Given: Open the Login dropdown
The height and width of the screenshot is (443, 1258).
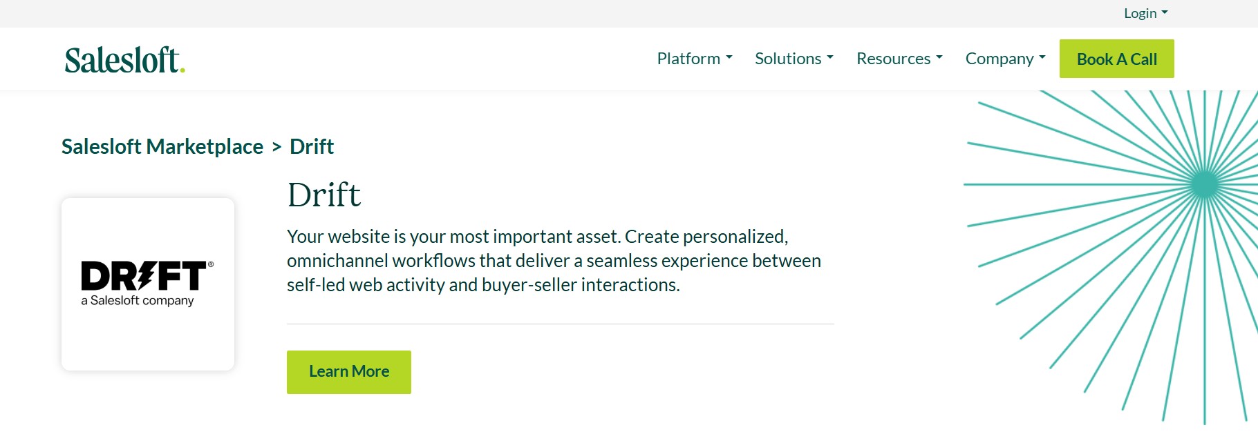Looking at the screenshot, I should (x=1145, y=13).
